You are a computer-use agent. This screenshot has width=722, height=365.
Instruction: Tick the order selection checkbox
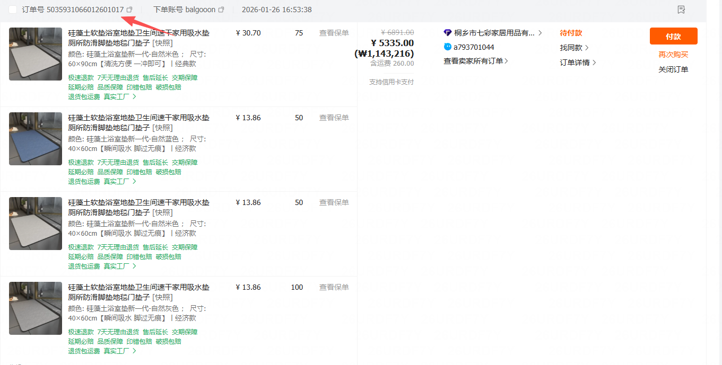[13, 10]
